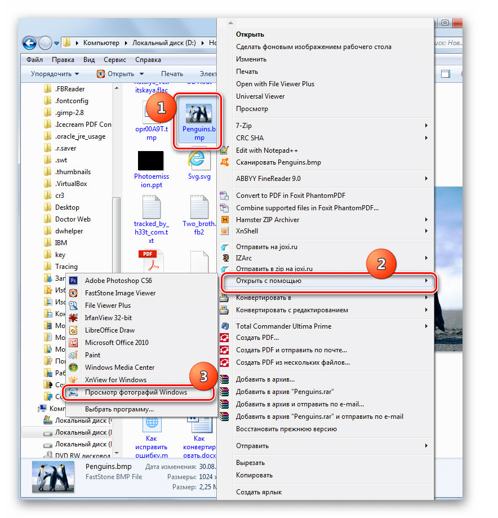Select the Tracing folder in tree
The width and height of the screenshot is (498, 518).
pyautogui.click(x=66, y=267)
